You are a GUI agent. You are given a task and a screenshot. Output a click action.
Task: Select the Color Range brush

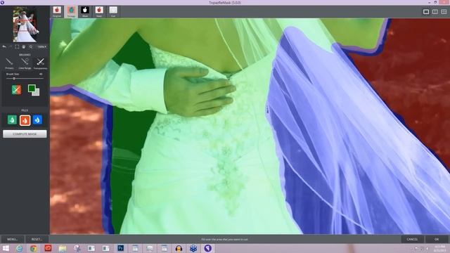[x=25, y=63]
